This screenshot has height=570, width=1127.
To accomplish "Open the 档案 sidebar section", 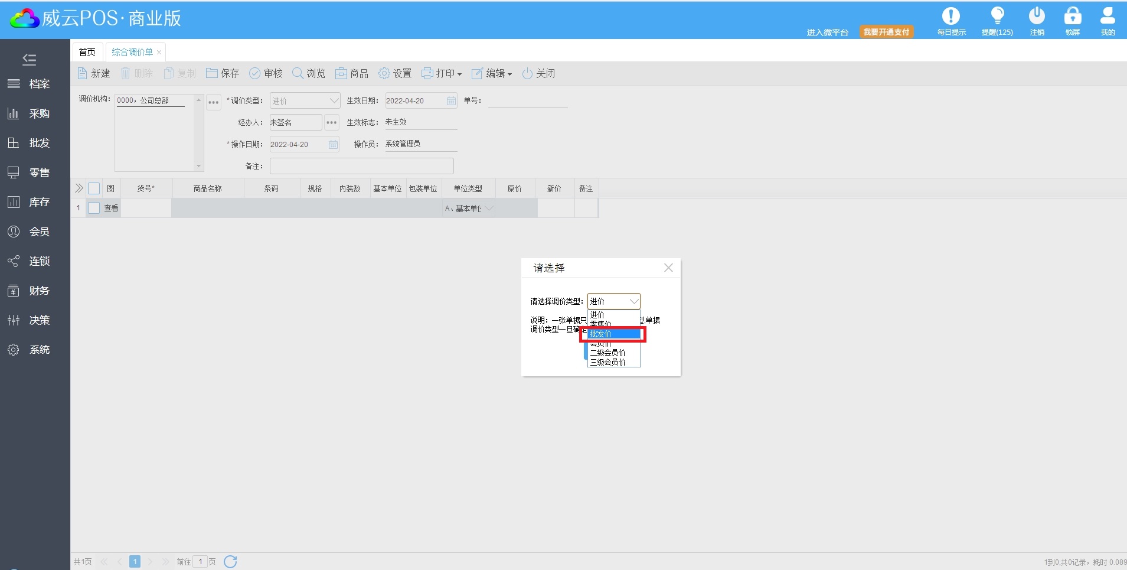I will click(35, 84).
